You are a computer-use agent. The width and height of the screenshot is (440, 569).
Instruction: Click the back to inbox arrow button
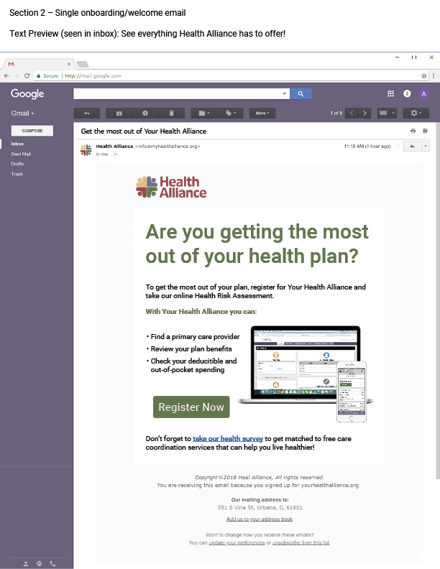pyautogui.click(x=87, y=114)
